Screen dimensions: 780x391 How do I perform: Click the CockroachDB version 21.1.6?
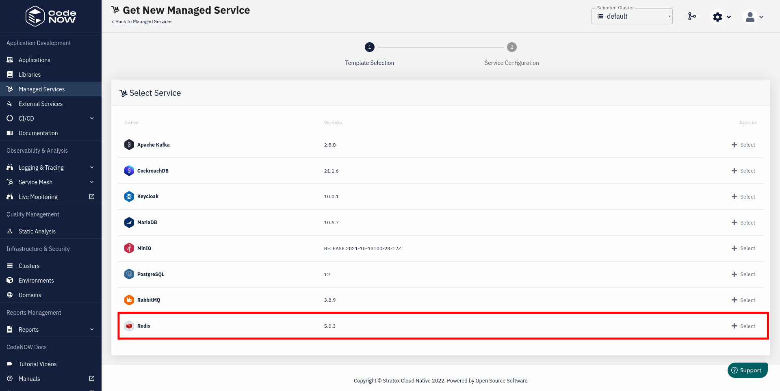coord(331,171)
